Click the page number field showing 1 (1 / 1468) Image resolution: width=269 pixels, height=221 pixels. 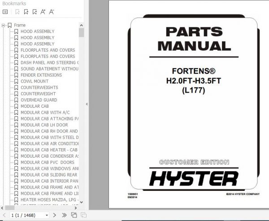click(27, 215)
